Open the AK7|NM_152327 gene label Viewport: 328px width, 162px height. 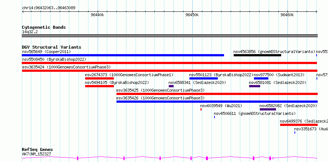point(36,154)
